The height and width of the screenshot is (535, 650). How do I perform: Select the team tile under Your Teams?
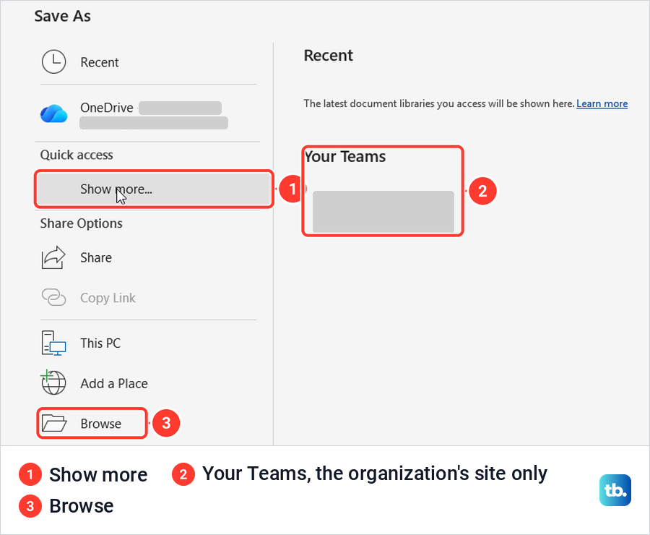pos(383,212)
